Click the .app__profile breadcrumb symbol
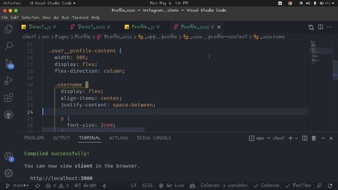The image size is (338, 190). [x=158, y=37]
